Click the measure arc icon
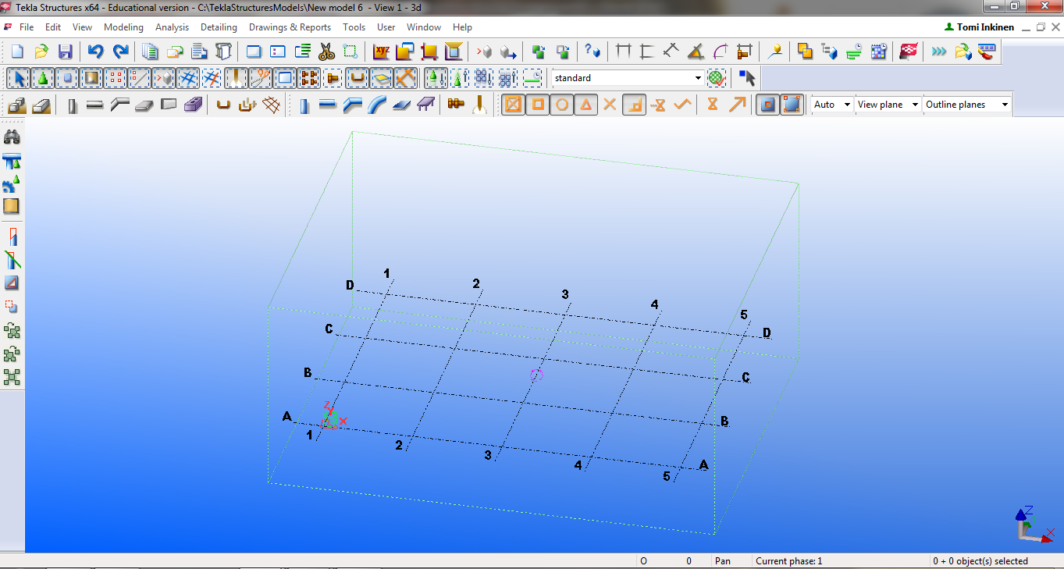Screen dimensions: 1064x569 (x=720, y=52)
